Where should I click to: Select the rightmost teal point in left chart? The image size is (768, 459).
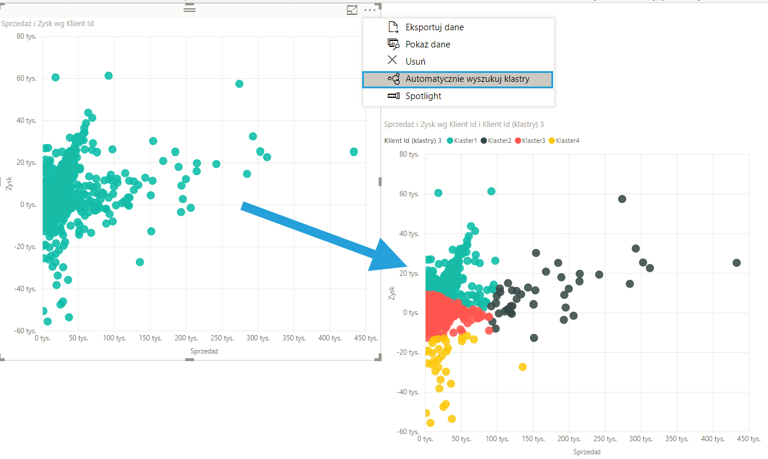pos(354,152)
